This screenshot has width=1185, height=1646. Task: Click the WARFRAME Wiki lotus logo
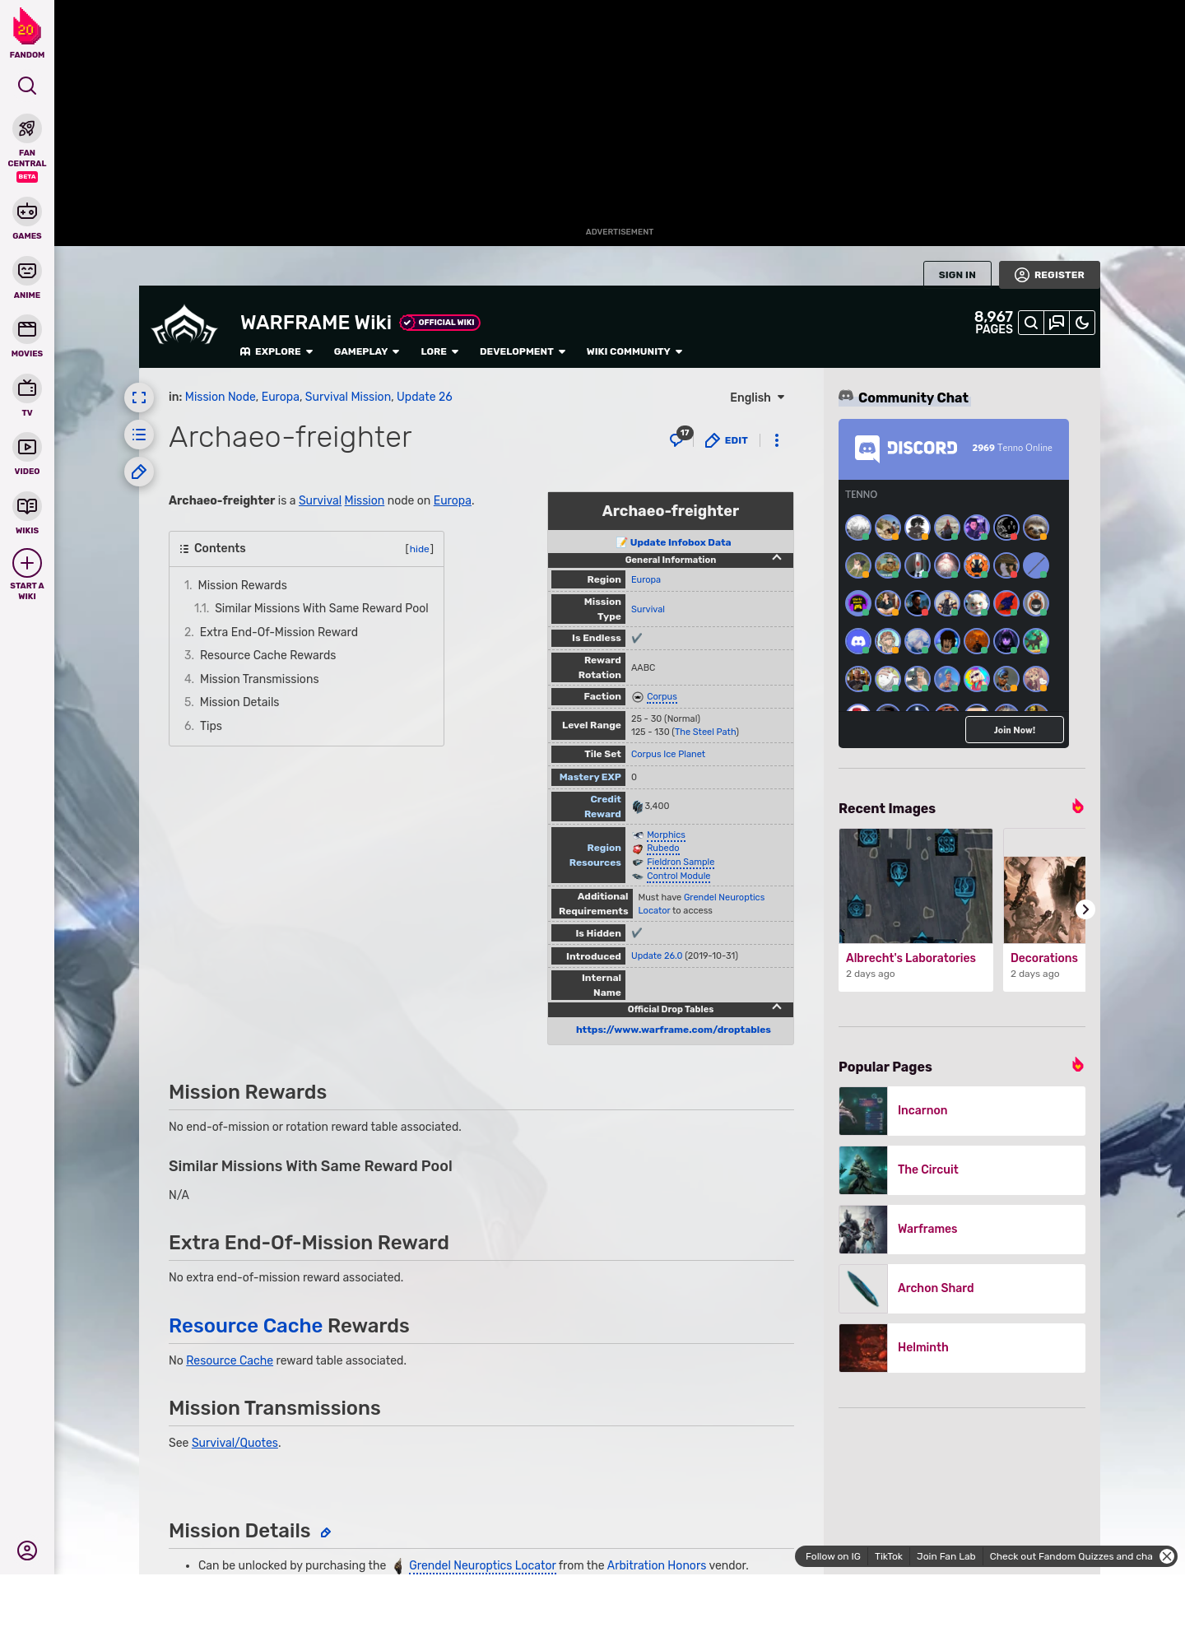click(184, 326)
